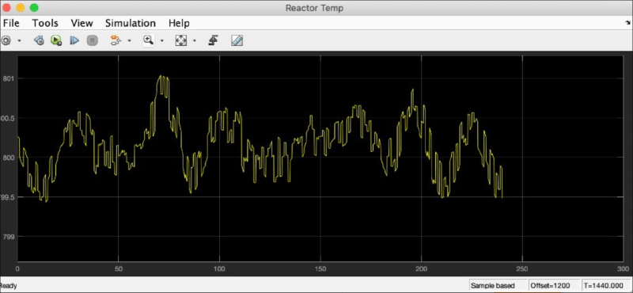Image resolution: width=633 pixels, height=293 pixels.
Task: Click the highlight signal block icon
Action: pos(116,40)
